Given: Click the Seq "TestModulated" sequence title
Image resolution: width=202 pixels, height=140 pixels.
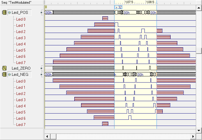Looking at the screenshot, I should [16, 3].
